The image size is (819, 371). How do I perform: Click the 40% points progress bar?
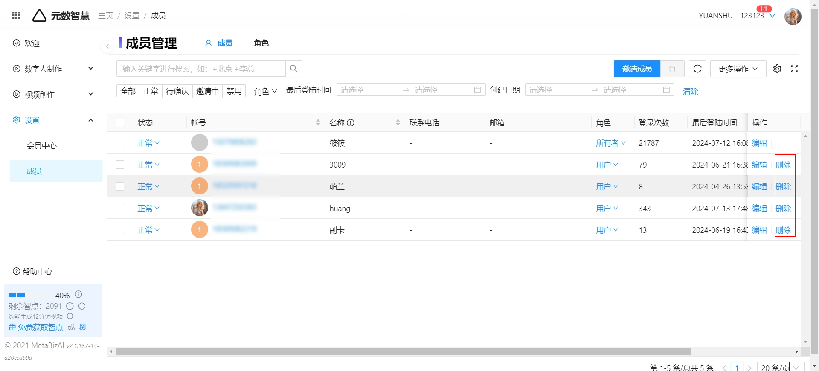[x=29, y=295]
